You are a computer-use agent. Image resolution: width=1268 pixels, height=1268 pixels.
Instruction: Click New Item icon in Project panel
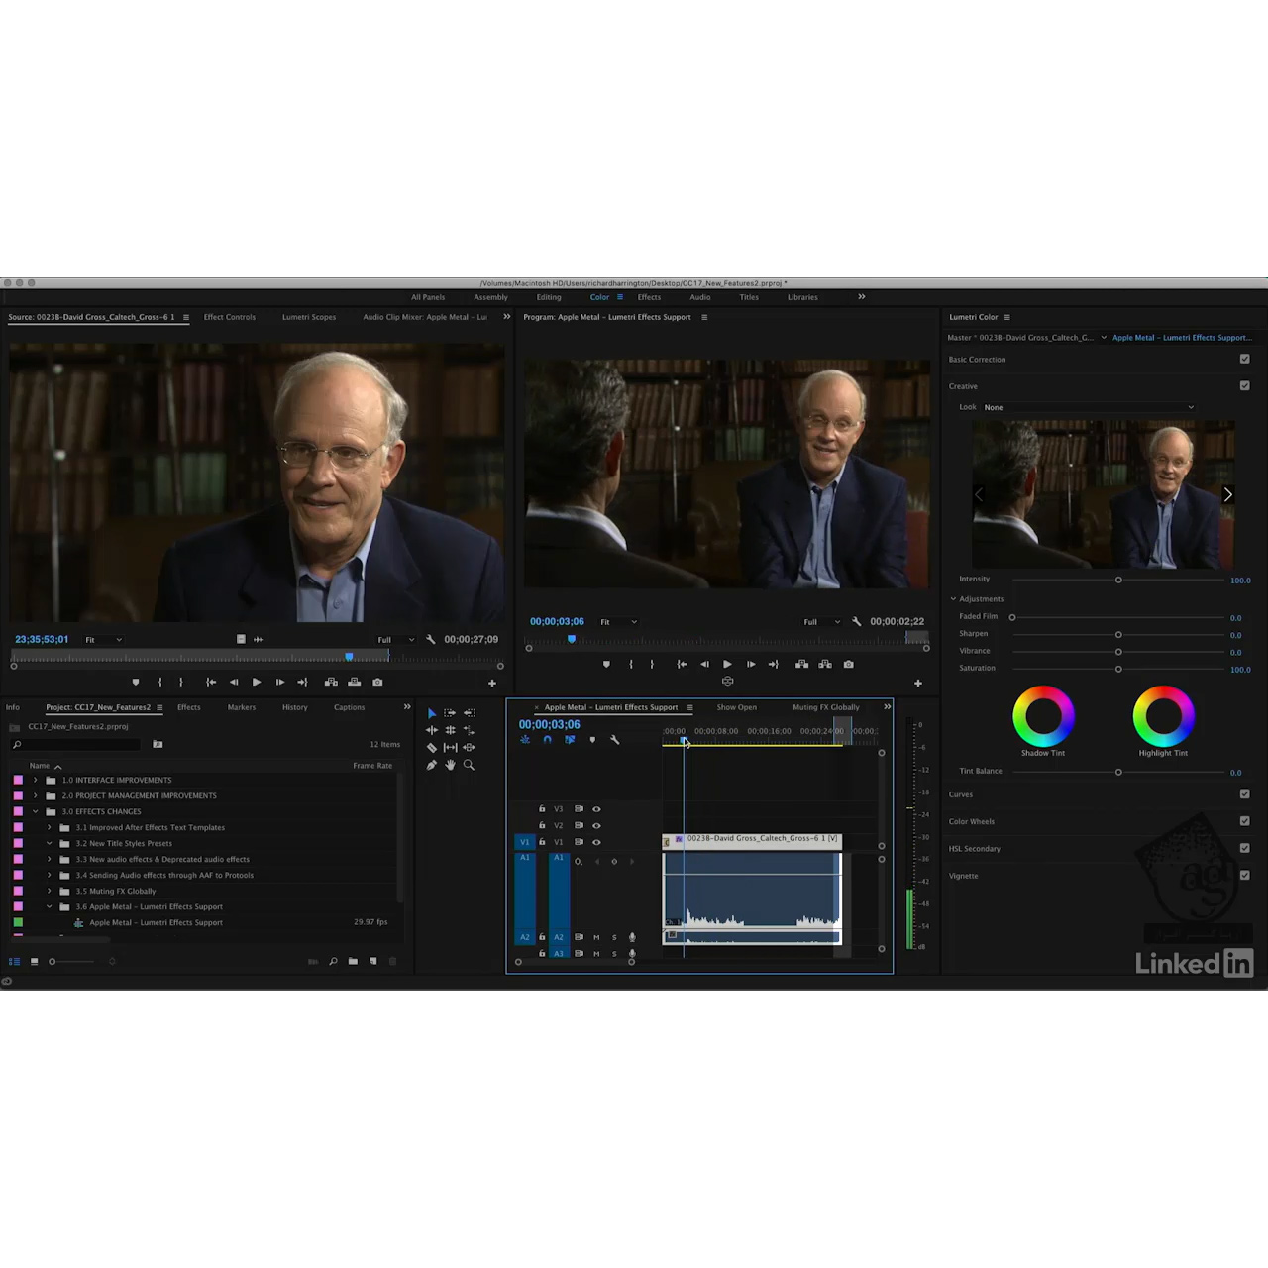[372, 961]
